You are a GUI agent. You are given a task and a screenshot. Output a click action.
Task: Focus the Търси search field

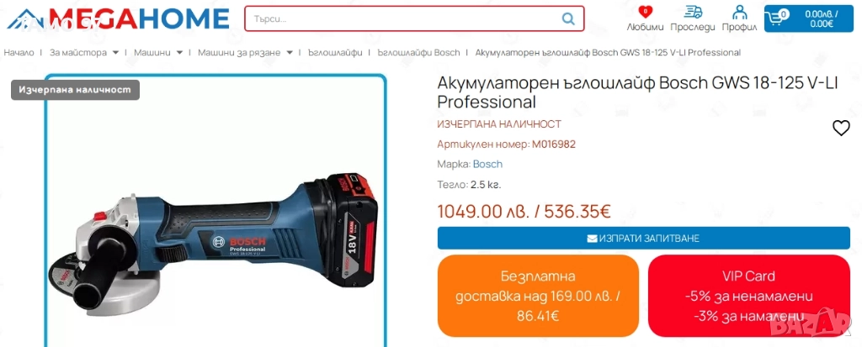[x=405, y=19]
